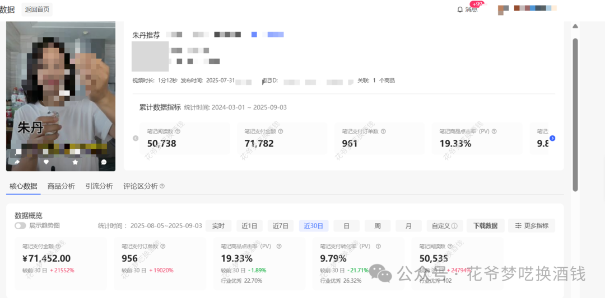605x298 pixels.
Task: Click the ¥71,452.00 payment amount value
Action: [46, 258]
